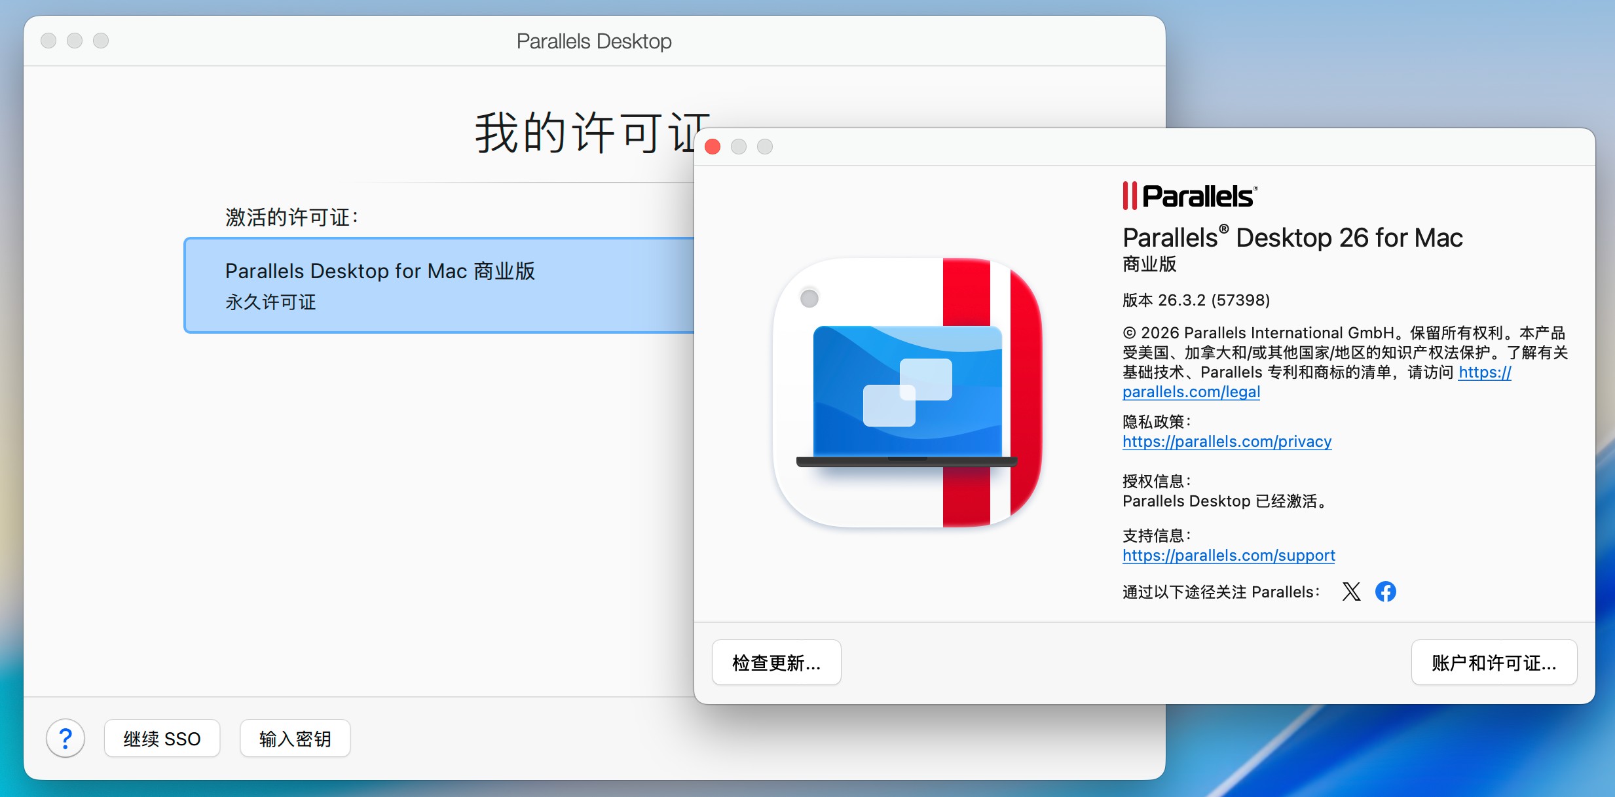Click the license window's minimize button

[75, 41]
